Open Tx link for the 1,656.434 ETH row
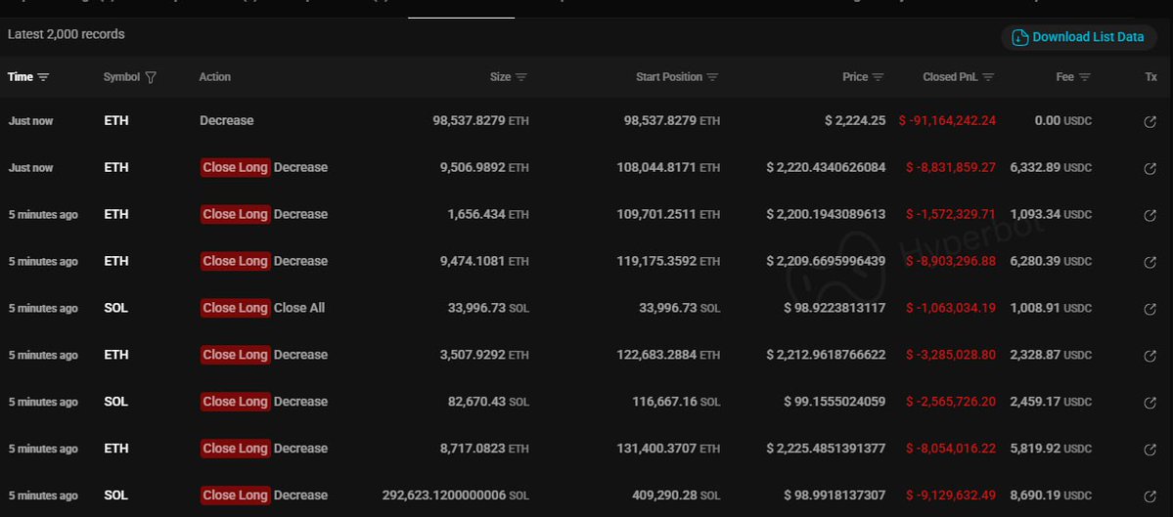 pos(1150,215)
